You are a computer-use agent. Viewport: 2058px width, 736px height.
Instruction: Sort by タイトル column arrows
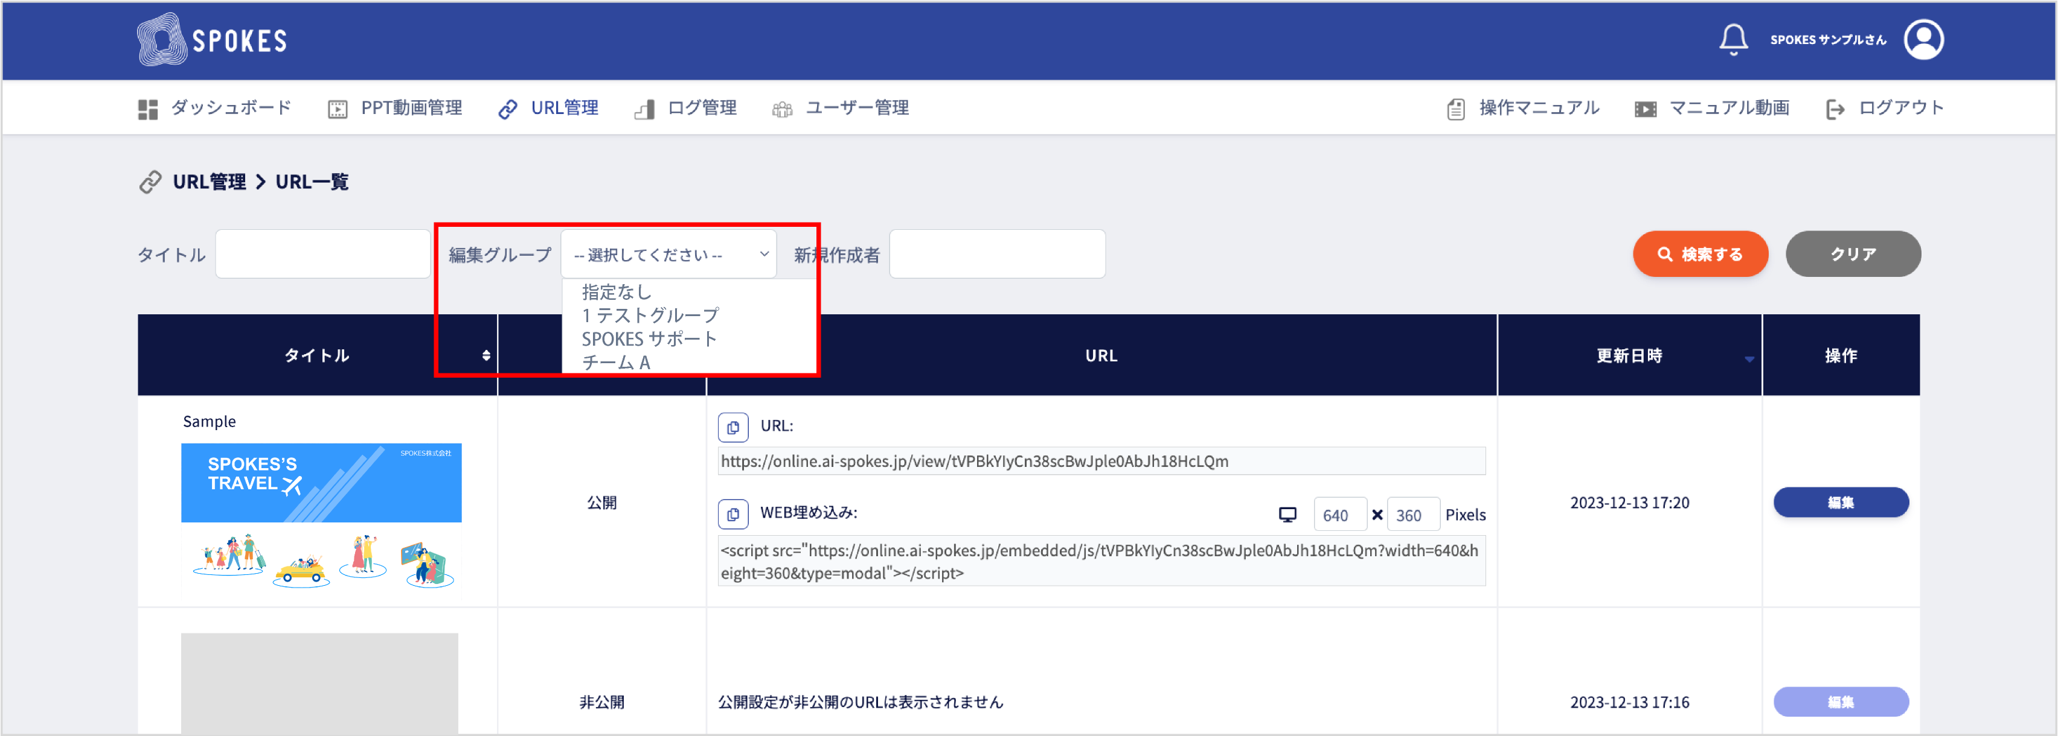point(486,355)
